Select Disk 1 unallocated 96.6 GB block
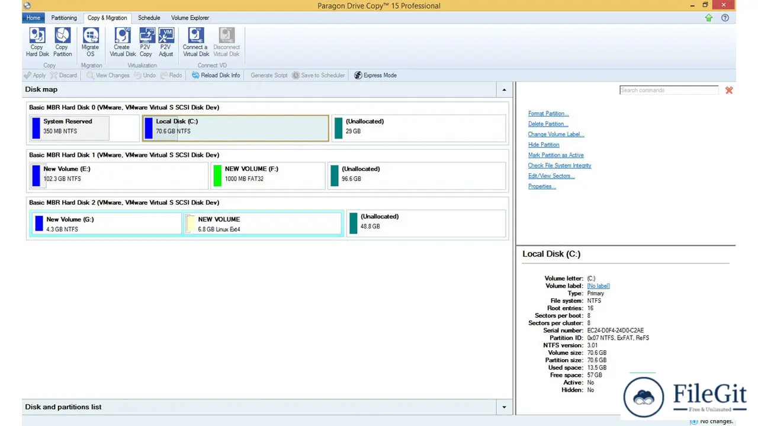The image size is (758, 426). pyautogui.click(x=417, y=176)
